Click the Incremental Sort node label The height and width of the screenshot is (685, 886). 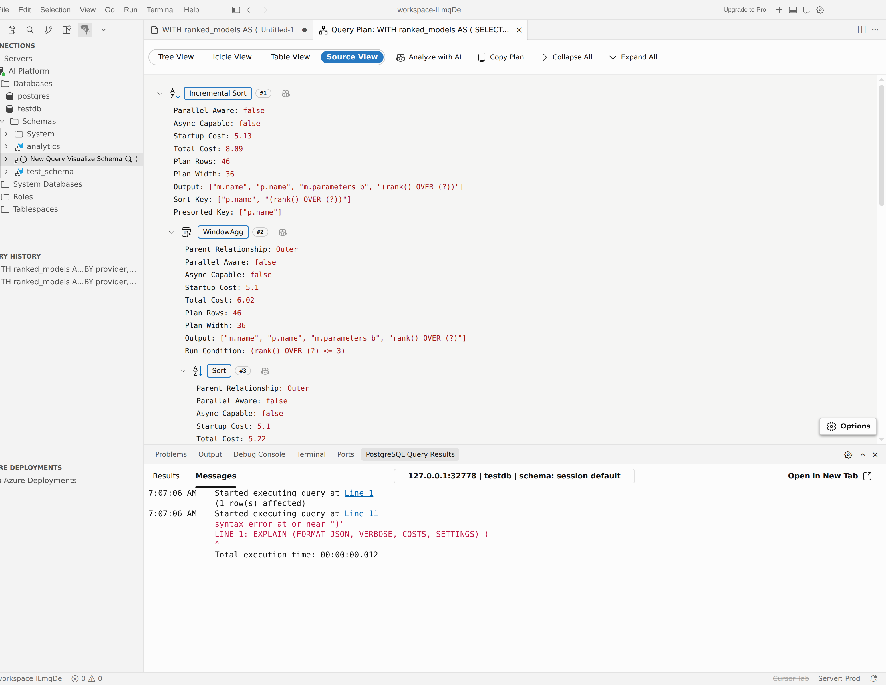coord(218,93)
